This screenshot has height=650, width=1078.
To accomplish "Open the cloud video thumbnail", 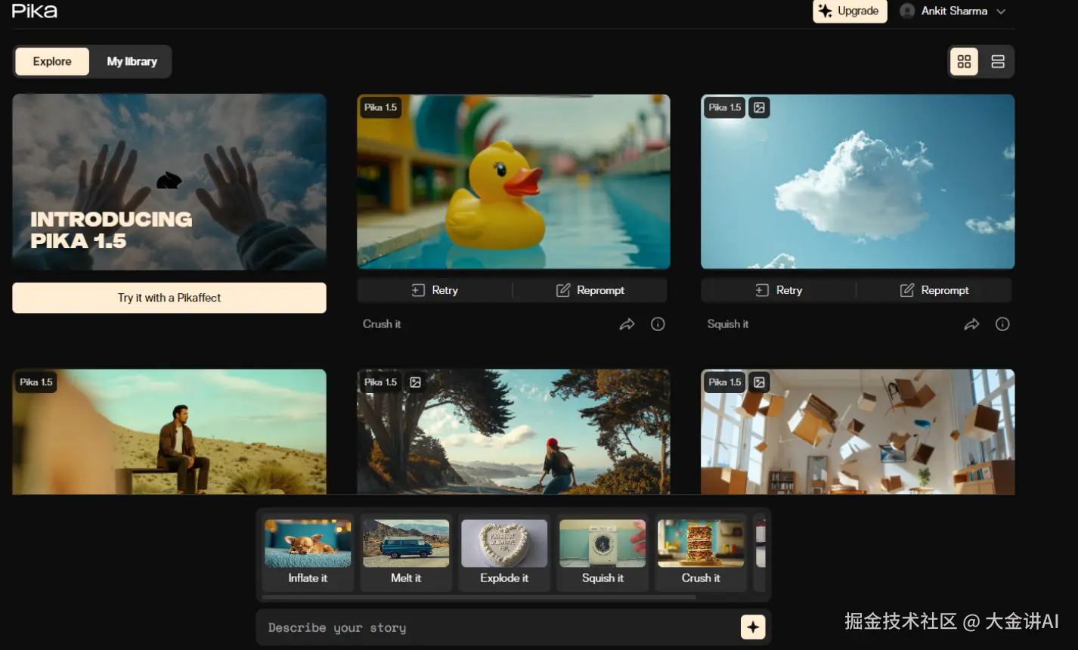I will tap(858, 181).
